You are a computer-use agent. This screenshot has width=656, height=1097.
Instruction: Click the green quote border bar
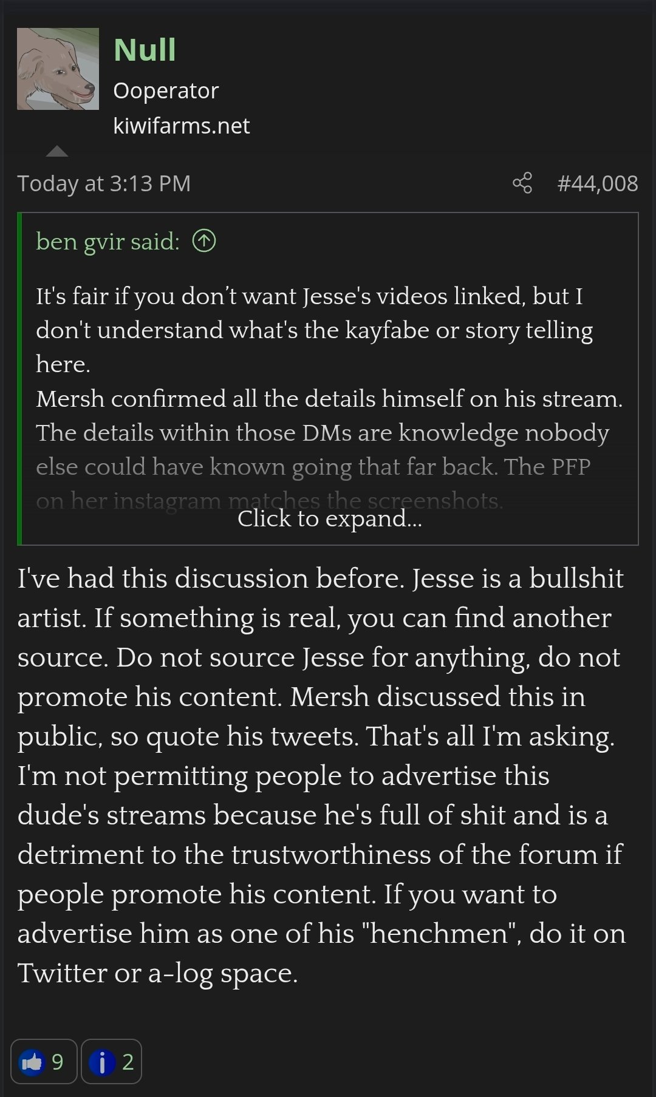point(20,379)
